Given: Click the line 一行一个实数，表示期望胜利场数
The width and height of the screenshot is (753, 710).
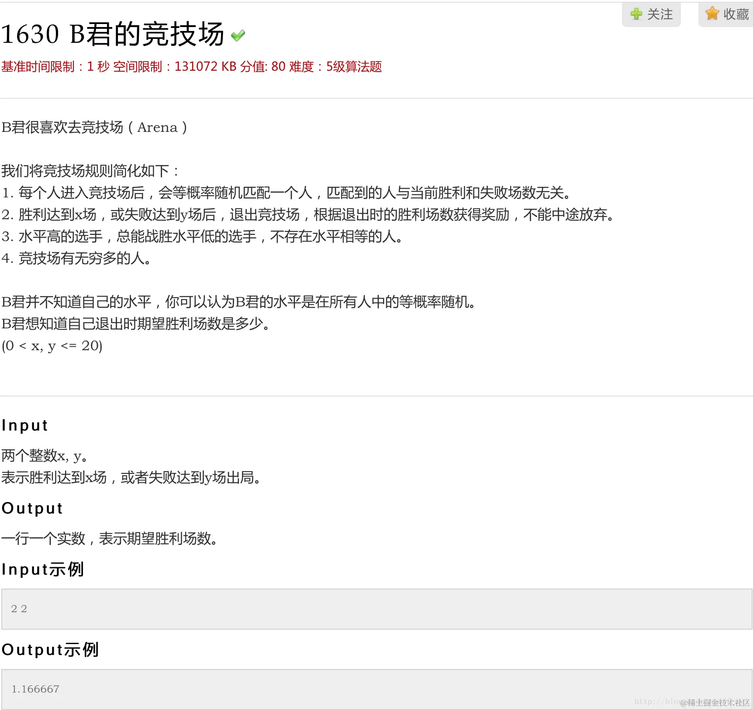Looking at the screenshot, I should (x=110, y=539).
